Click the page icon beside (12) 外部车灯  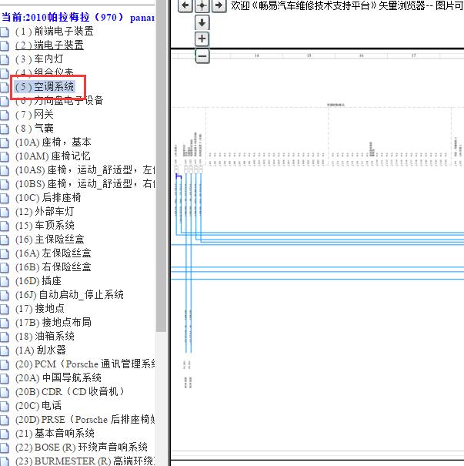(4, 212)
